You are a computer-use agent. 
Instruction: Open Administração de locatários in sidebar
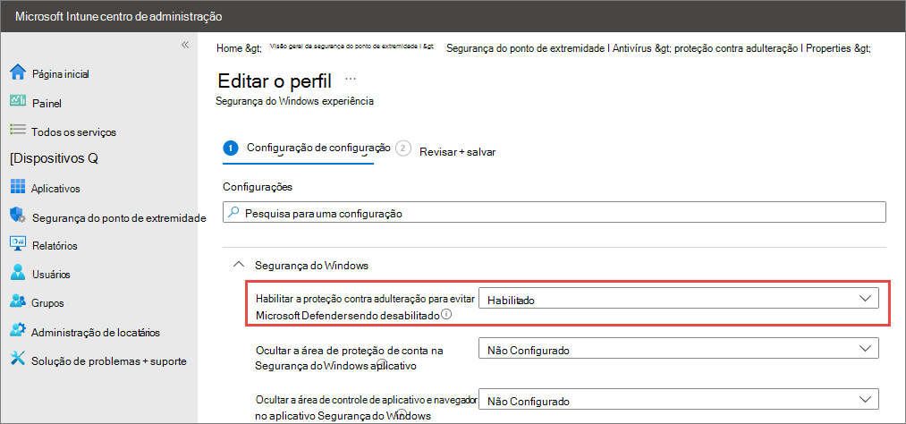96,333
